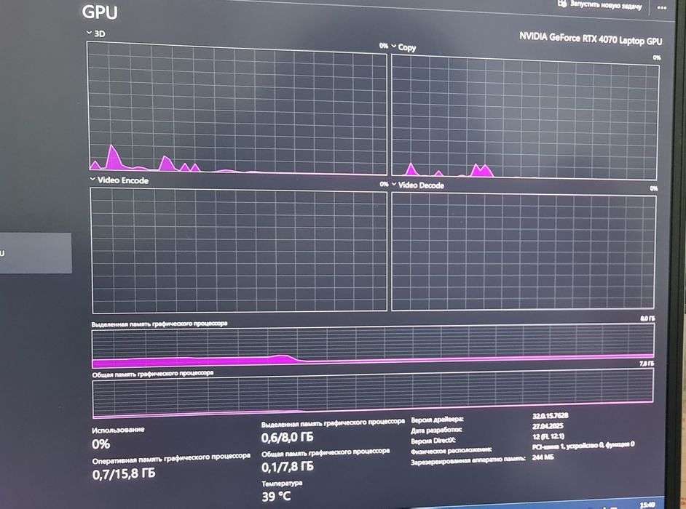Click the taskbar clock showing 15:40
Viewport: 686px width, 509px height.
point(648,505)
